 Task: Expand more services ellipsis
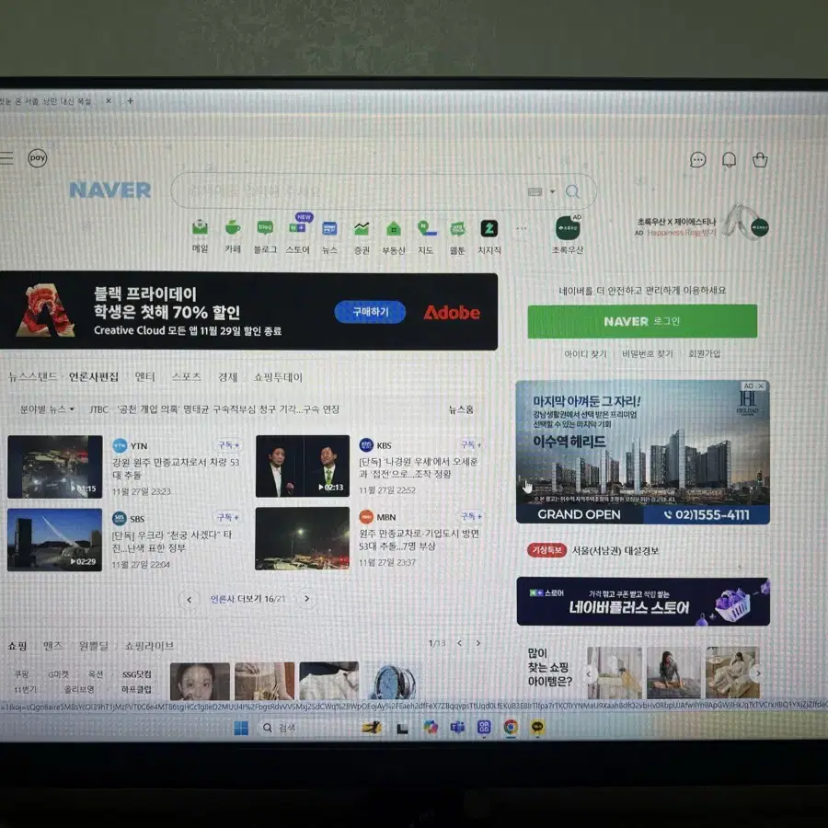[x=522, y=229]
